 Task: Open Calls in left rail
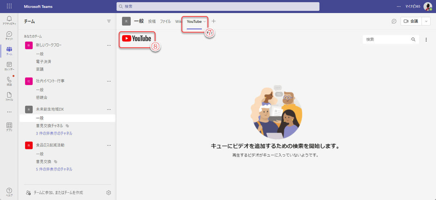point(9,81)
